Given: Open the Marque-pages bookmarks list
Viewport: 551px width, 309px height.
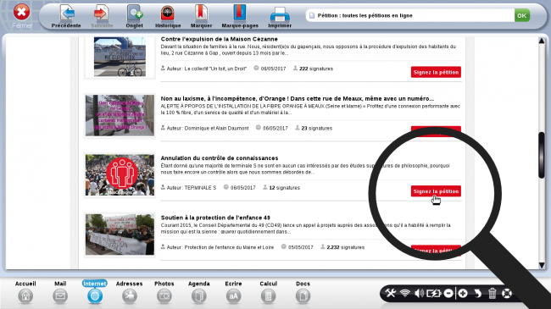Looking at the screenshot, I should [x=240, y=16].
